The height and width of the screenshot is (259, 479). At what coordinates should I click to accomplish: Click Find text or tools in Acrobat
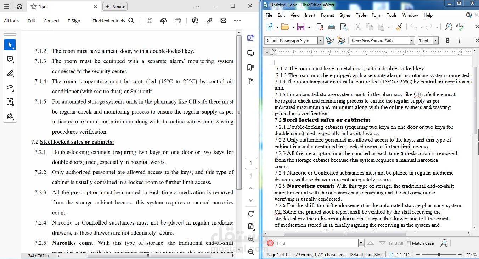coord(113,21)
